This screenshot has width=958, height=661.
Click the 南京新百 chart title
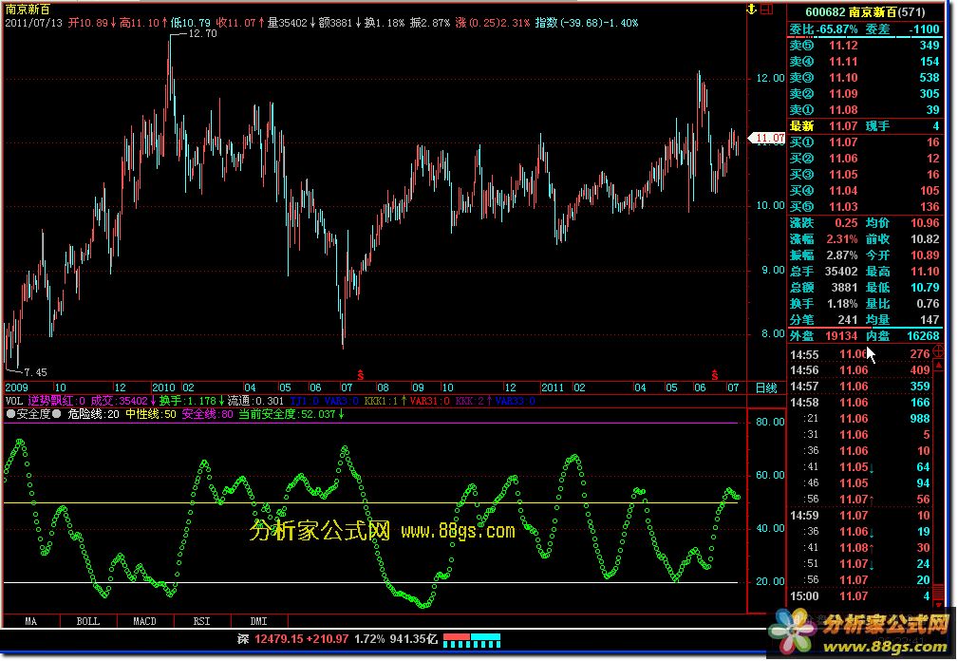point(28,9)
